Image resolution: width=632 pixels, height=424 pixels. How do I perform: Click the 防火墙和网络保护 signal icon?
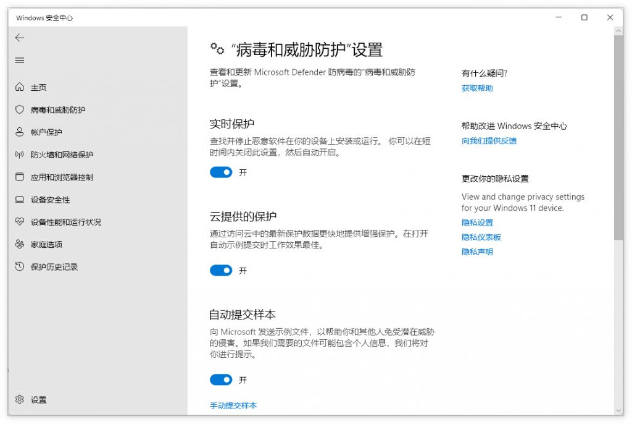[x=20, y=155]
